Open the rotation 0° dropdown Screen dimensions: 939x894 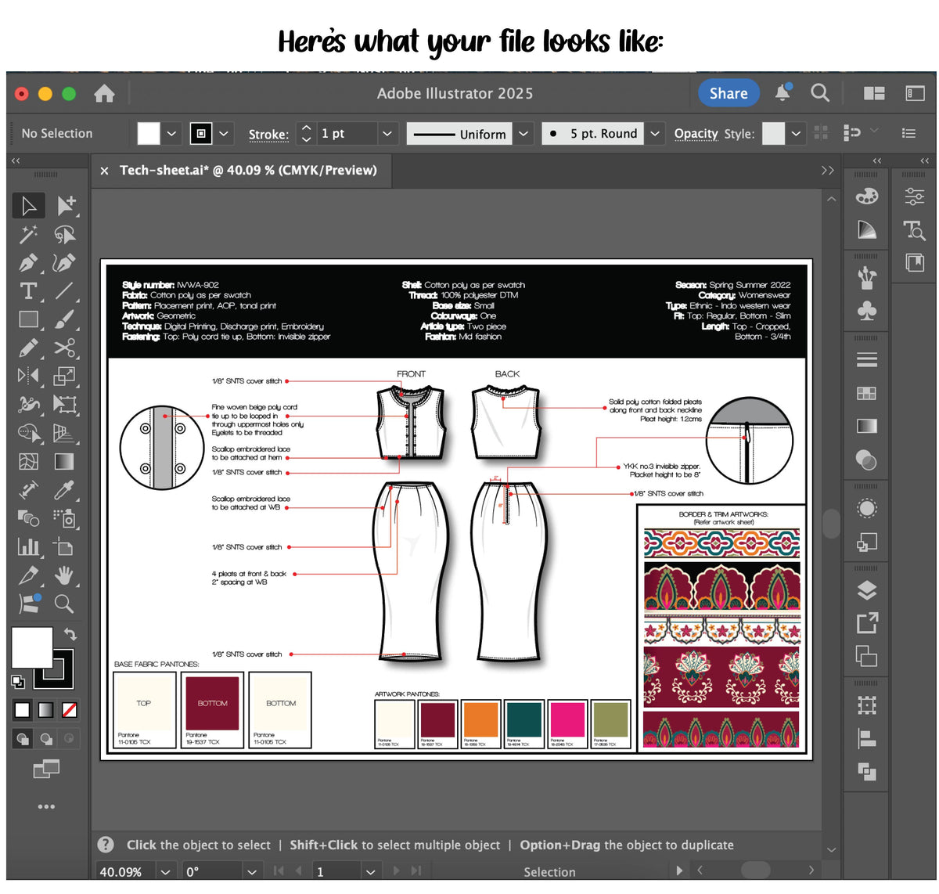click(x=251, y=871)
